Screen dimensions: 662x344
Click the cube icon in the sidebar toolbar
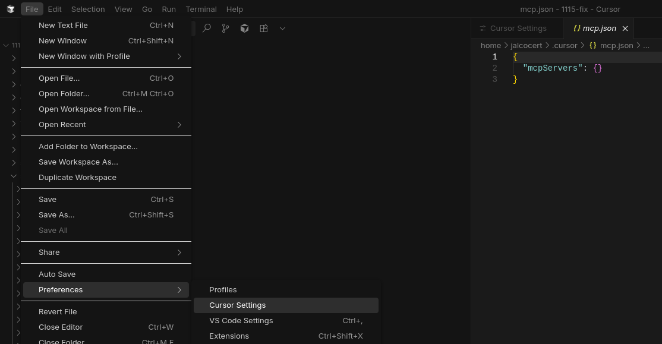coord(244,29)
